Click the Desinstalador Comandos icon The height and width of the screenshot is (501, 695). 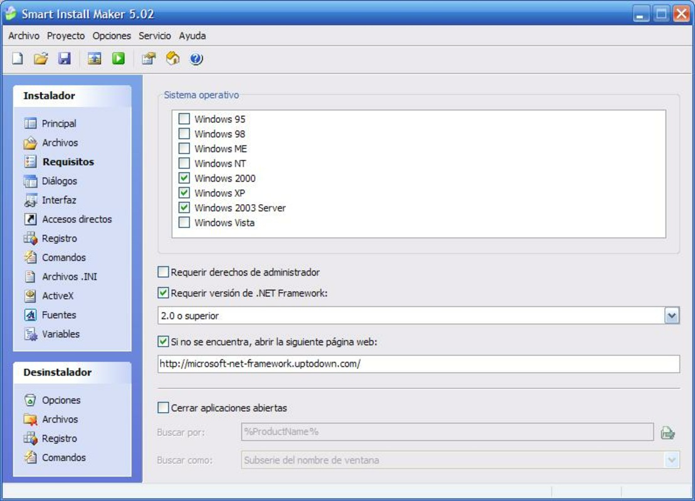(x=30, y=457)
